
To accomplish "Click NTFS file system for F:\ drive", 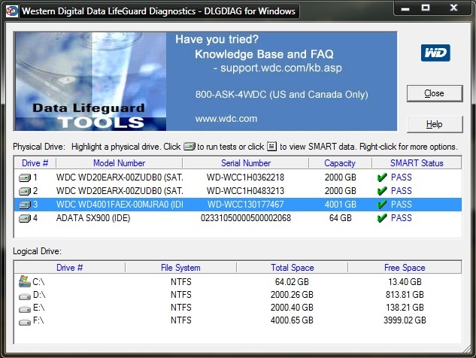I will (181, 320).
